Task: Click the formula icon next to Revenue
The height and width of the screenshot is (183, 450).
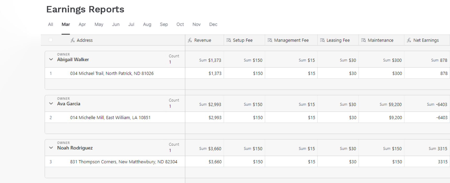Action: tap(190, 40)
